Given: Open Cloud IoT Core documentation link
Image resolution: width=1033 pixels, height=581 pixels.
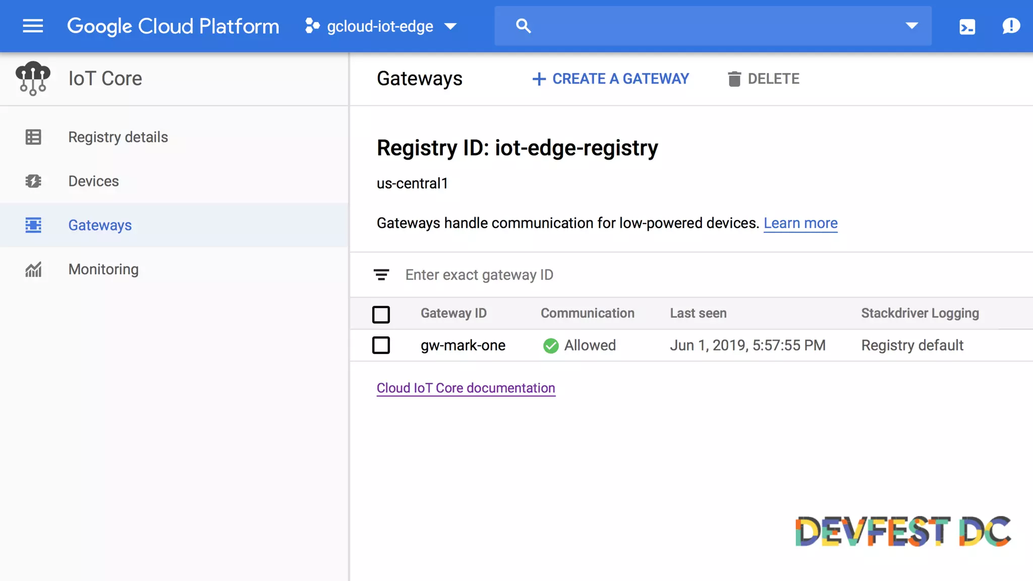Looking at the screenshot, I should [x=466, y=388].
